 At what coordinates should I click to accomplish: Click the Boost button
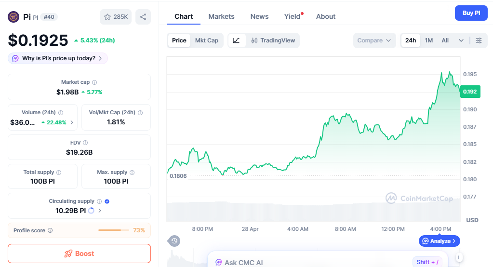pos(79,254)
